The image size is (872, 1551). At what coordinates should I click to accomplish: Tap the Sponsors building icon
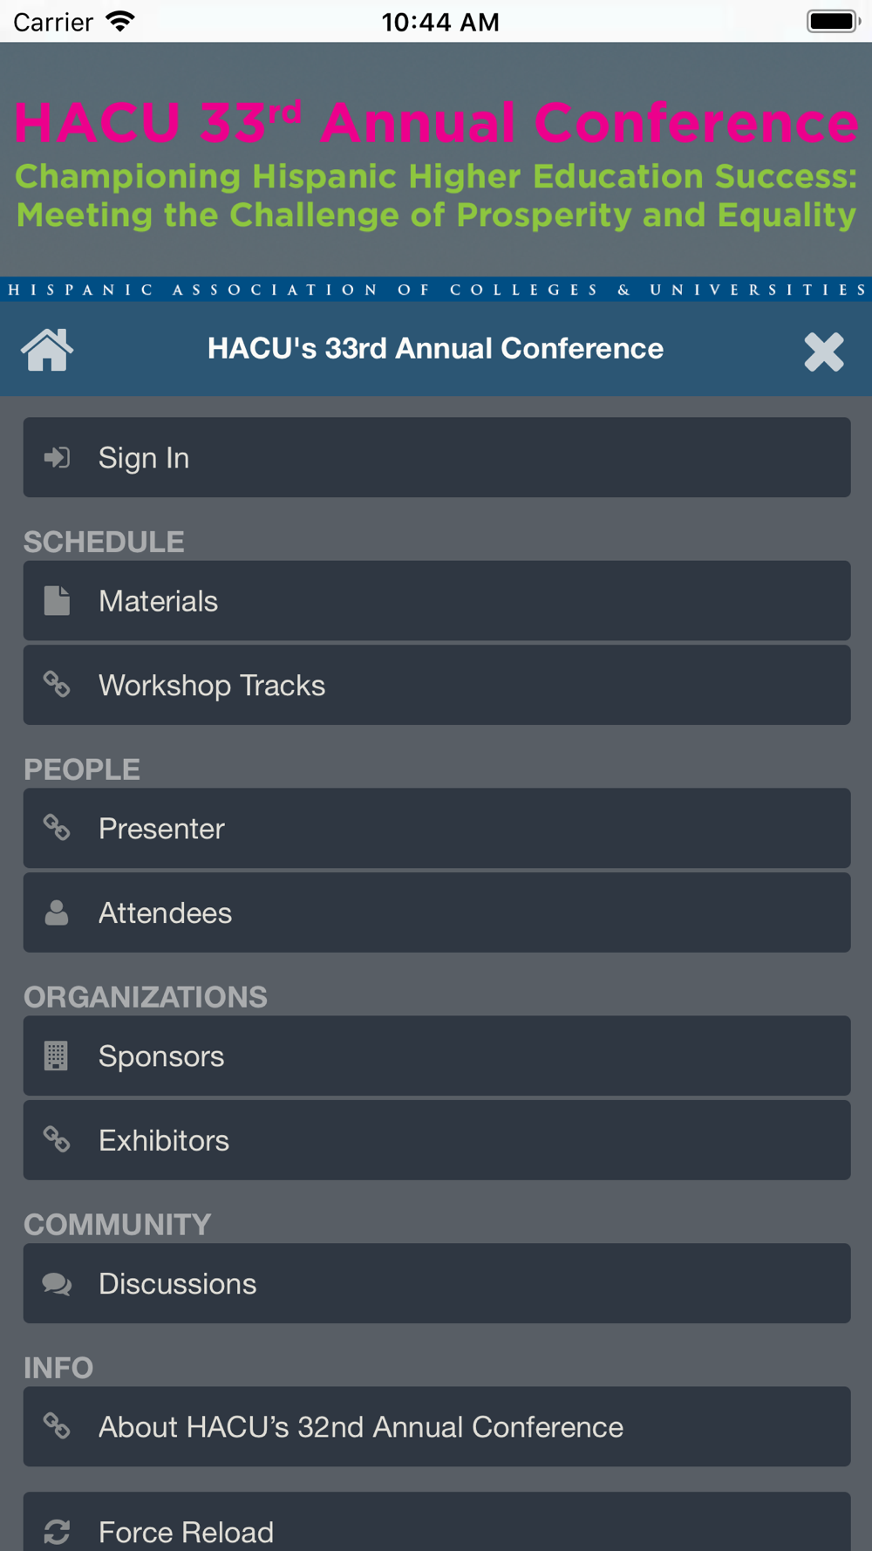[x=57, y=1056]
